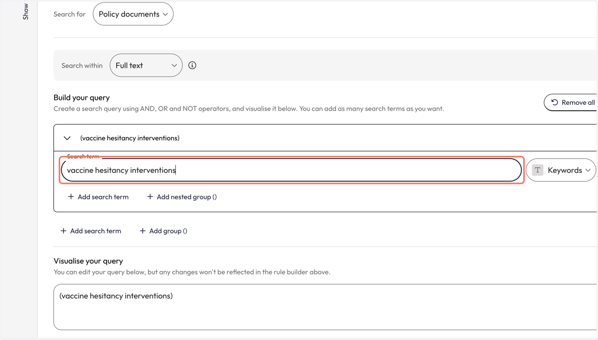Click the Visualise your query heading
This screenshot has height=340, width=598.
(88, 260)
